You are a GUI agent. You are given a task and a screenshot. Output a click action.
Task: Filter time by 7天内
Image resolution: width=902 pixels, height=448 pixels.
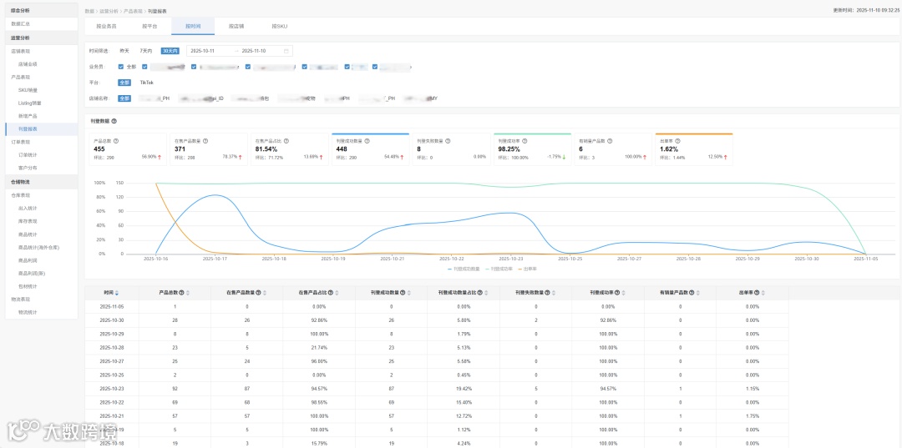pyautogui.click(x=146, y=51)
